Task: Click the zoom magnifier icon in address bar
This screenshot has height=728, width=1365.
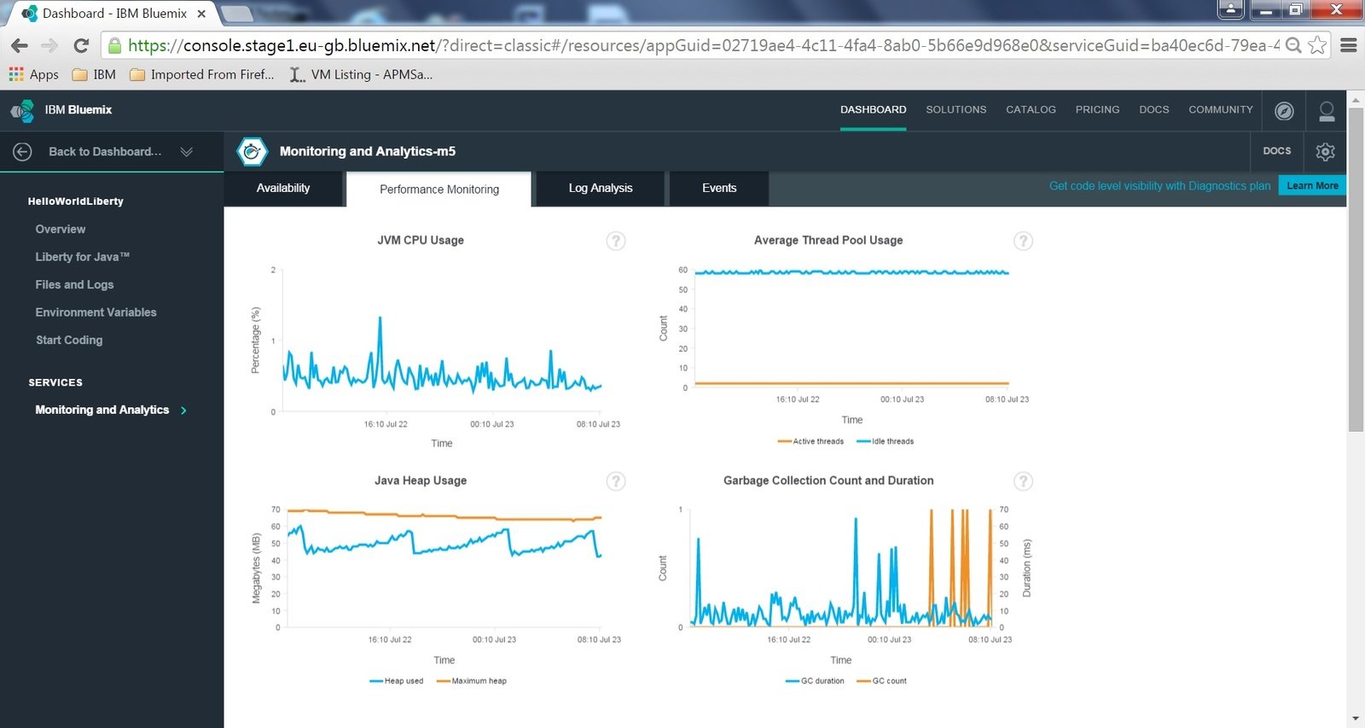Action: tap(1293, 45)
